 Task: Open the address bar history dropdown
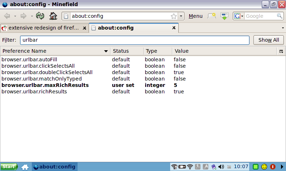[x=181, y=16]
